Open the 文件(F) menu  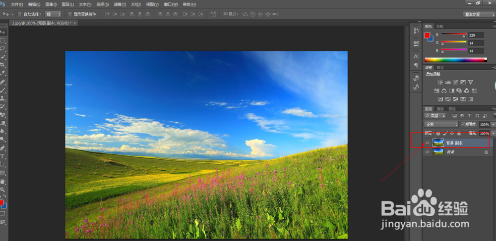pyautogui.click(x=17, y=4)
